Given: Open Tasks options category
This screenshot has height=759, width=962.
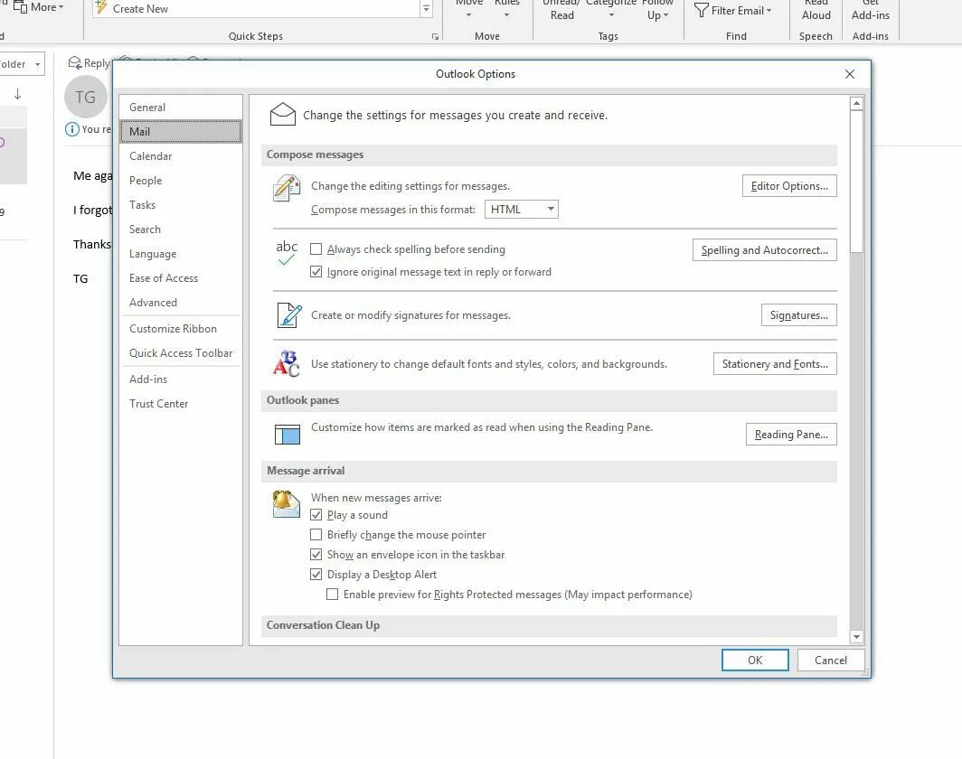Looking at the screenshot, I should [x=181, y=205].
